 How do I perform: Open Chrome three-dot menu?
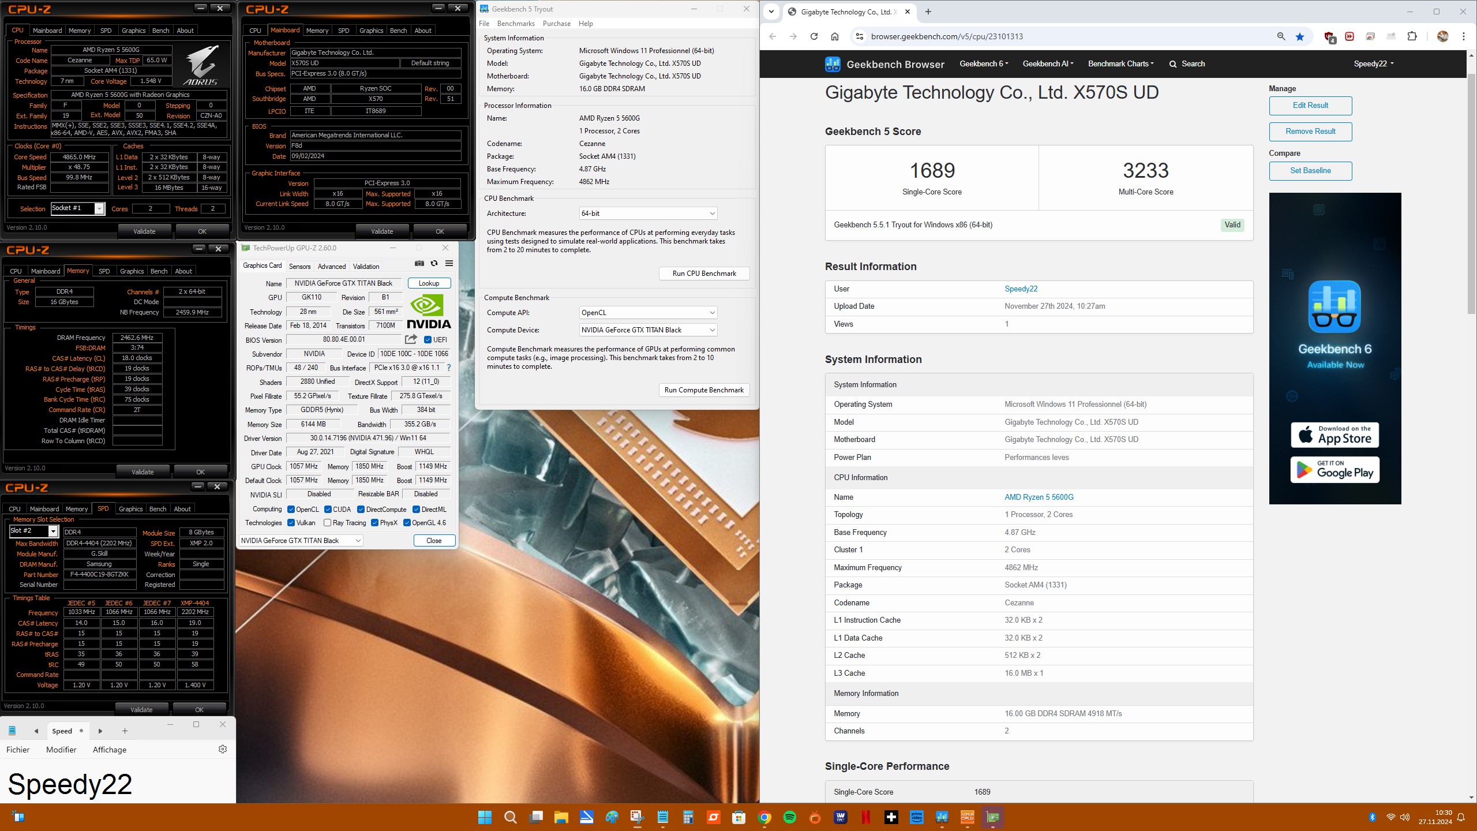1463,36
